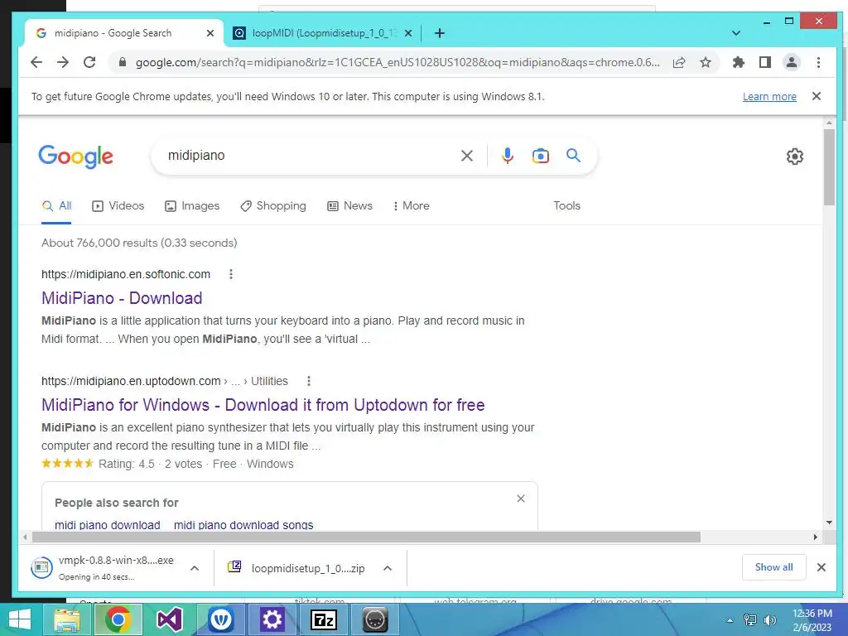Open MidiPiano for Windows Uptodown result
The image size is (848, 636).
pyautogui.click(x=263, y=405)
